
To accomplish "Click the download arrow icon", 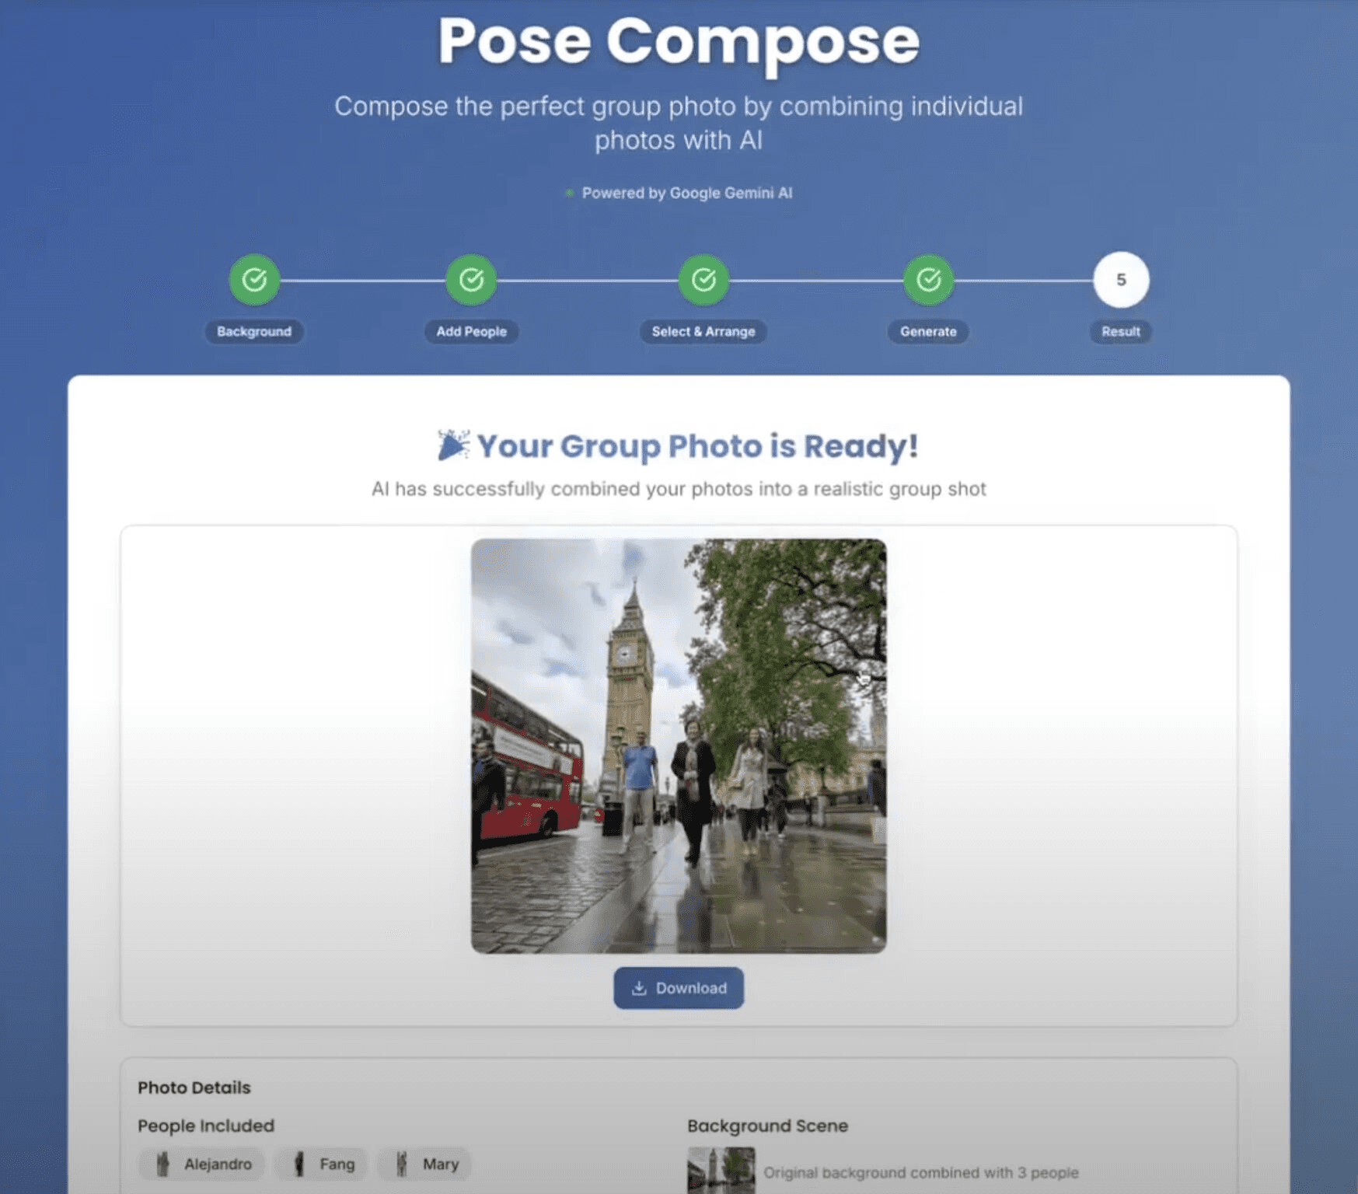I will pos(639,988).
